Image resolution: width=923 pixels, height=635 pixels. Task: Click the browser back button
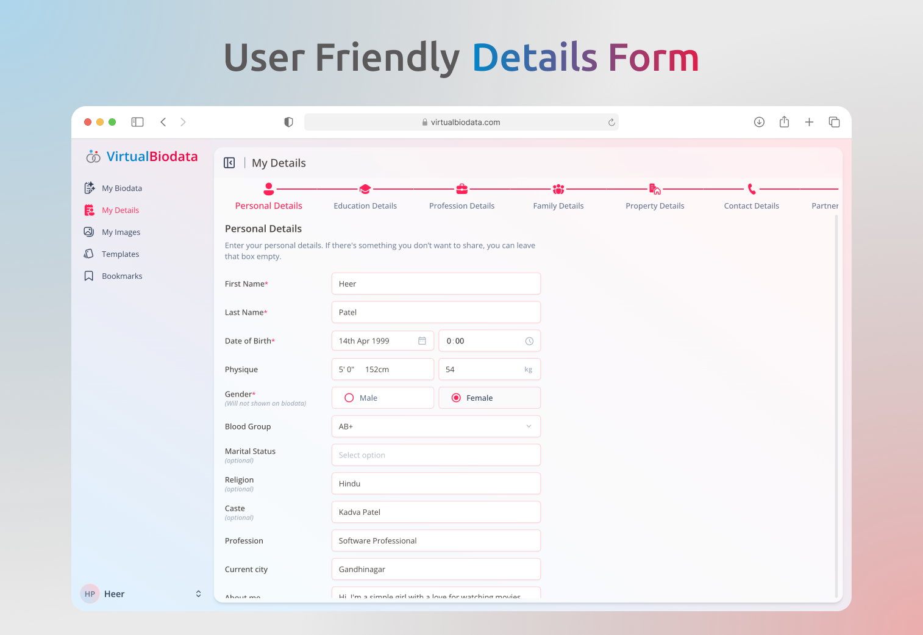163,122
